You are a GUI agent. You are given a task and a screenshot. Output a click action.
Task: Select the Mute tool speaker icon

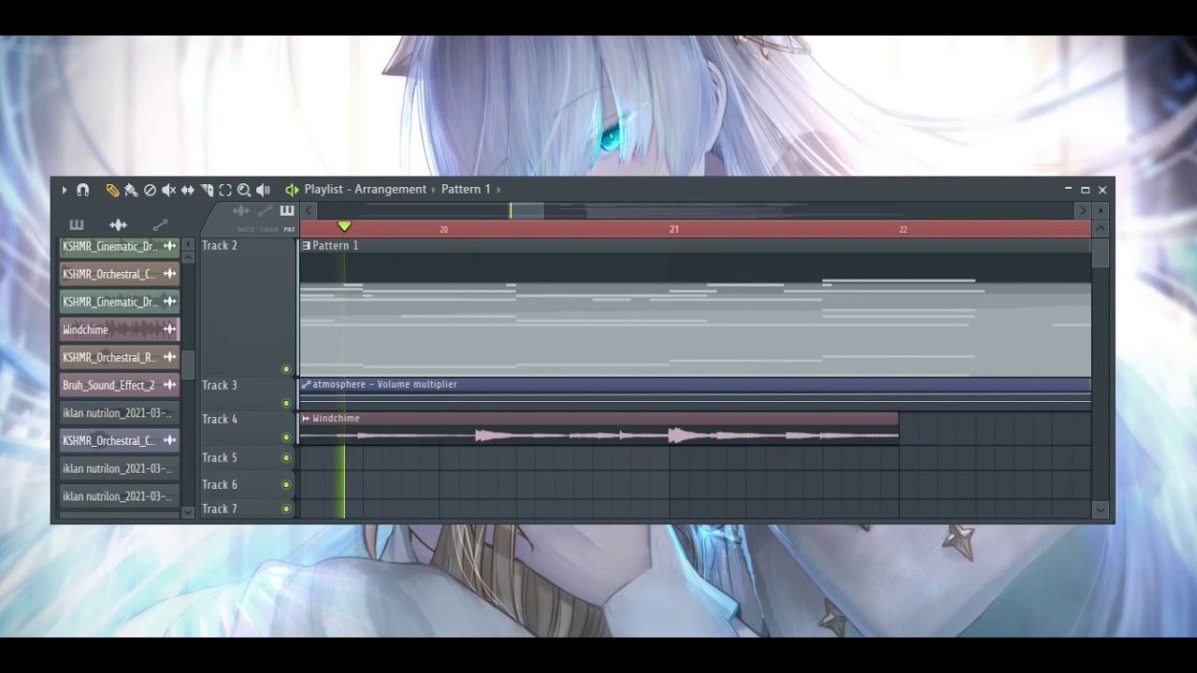point(168,190)
